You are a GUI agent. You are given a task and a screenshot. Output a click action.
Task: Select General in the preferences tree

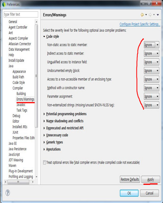point(13,22)
